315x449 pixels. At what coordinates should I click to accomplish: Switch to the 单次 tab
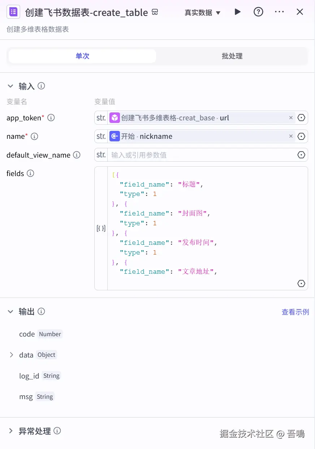(x=82, y=56)
